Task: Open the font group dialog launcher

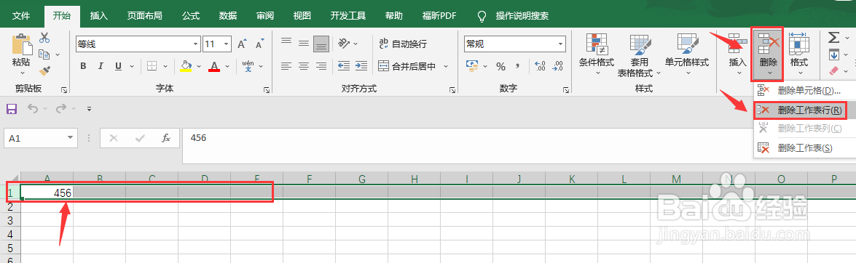Action: 267,90
